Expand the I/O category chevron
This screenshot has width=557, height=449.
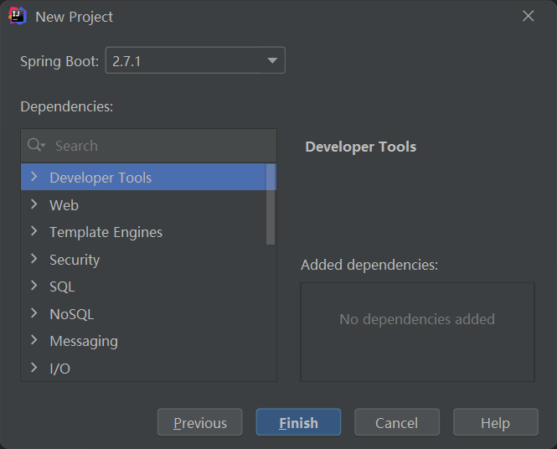(x=34, y=368)
